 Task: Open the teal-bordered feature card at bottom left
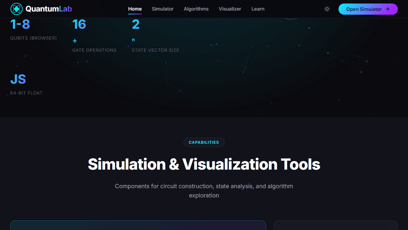[138, 225]
